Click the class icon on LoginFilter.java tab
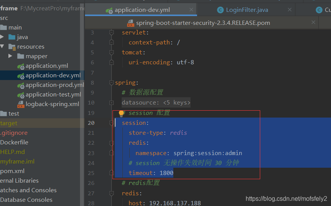The image size is (331, 206). tap(220, 10)
